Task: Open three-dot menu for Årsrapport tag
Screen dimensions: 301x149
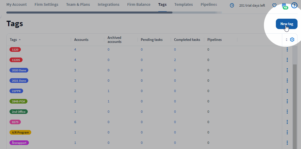Action: coord(287,142)
